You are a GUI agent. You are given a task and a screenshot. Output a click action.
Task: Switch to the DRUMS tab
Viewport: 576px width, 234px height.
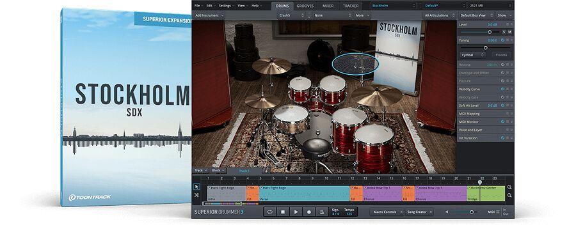tap(282, 6)
